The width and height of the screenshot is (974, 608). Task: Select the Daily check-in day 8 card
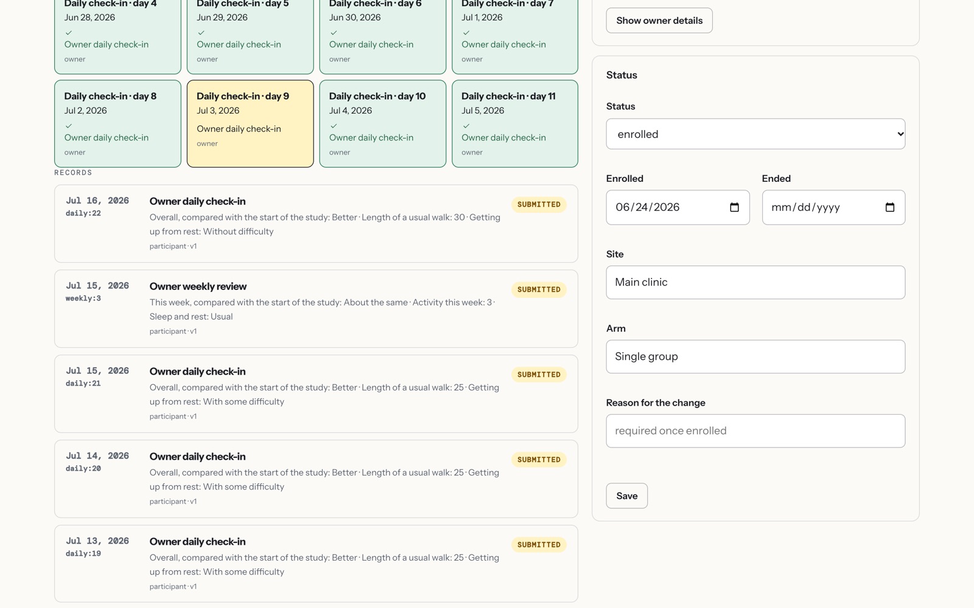coord(117,123)
